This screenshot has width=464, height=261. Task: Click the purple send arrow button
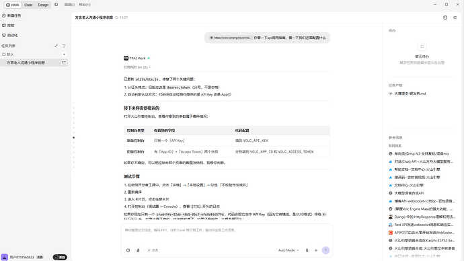[325, 250]
